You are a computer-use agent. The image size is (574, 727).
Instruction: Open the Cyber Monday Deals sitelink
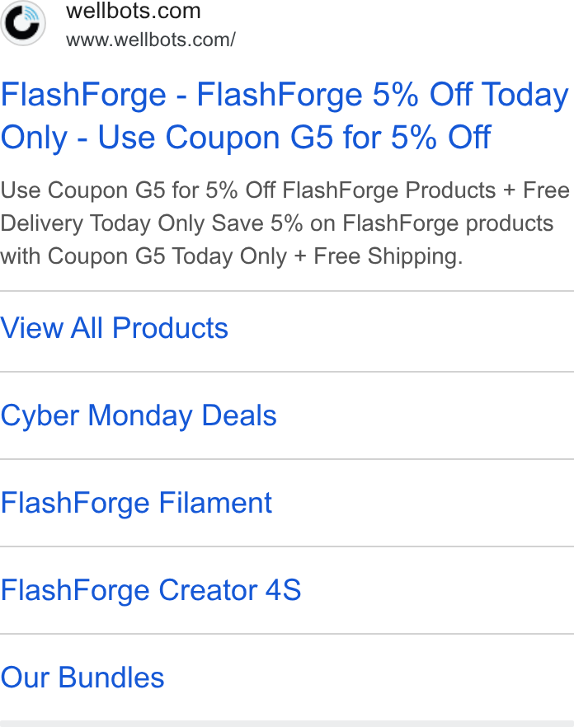point(287,415)
